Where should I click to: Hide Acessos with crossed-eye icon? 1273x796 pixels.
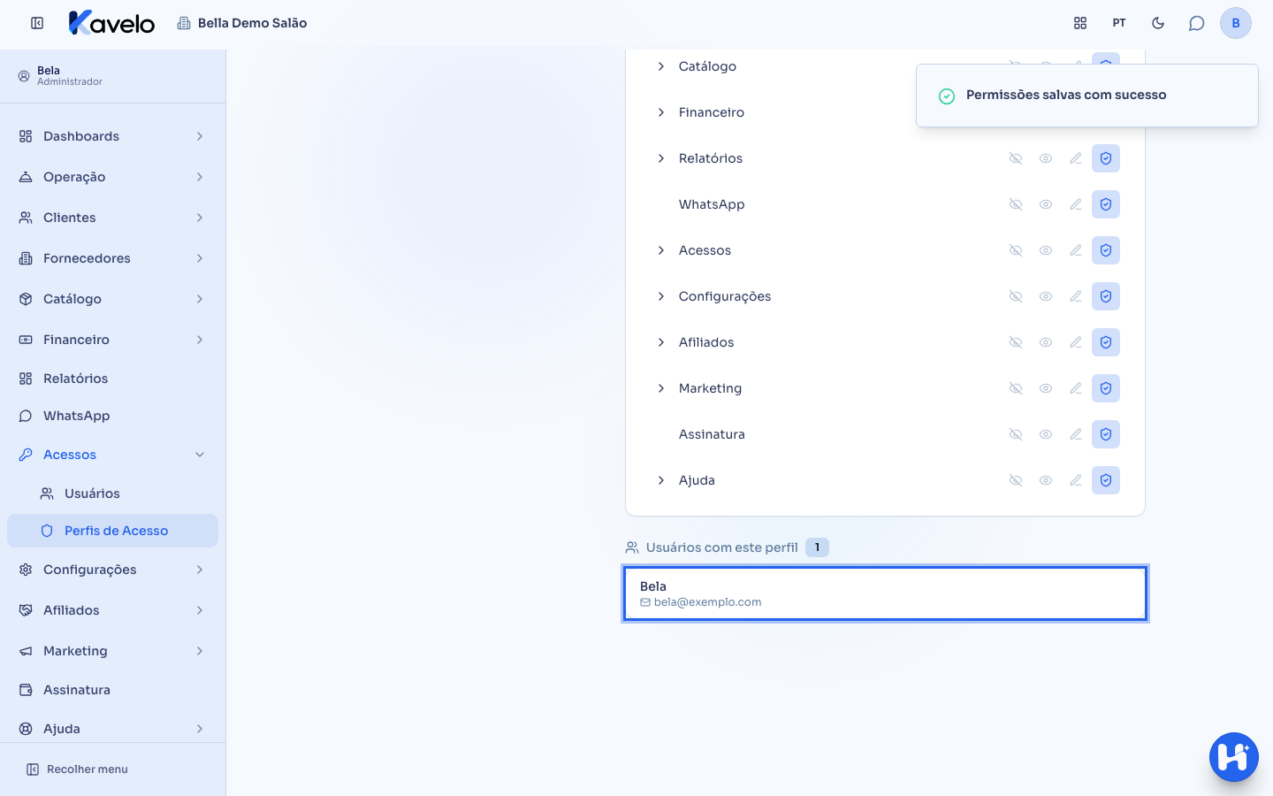click(1016, 250)
